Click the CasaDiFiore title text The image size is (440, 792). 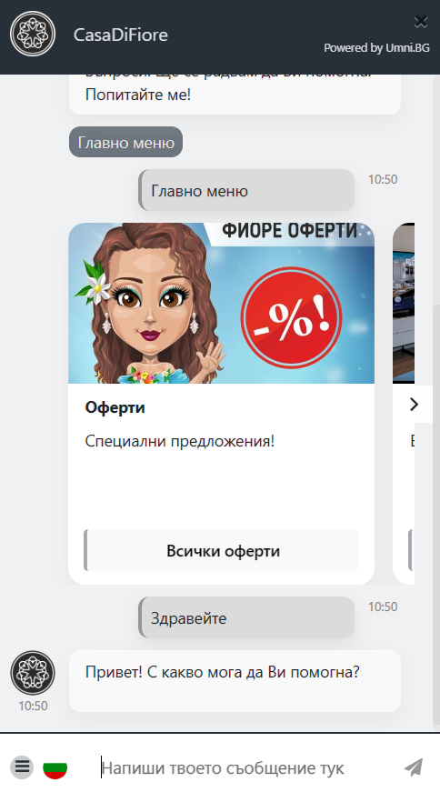click(121, 35)
